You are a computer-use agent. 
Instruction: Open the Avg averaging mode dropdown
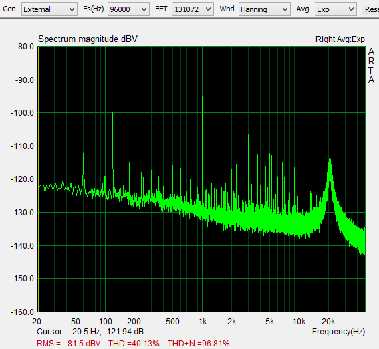(336, 9)
